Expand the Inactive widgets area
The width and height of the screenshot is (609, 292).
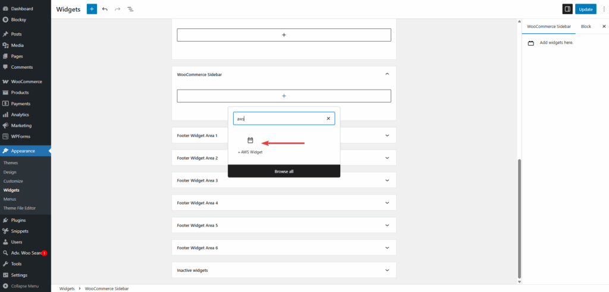(x=387, y=270)
